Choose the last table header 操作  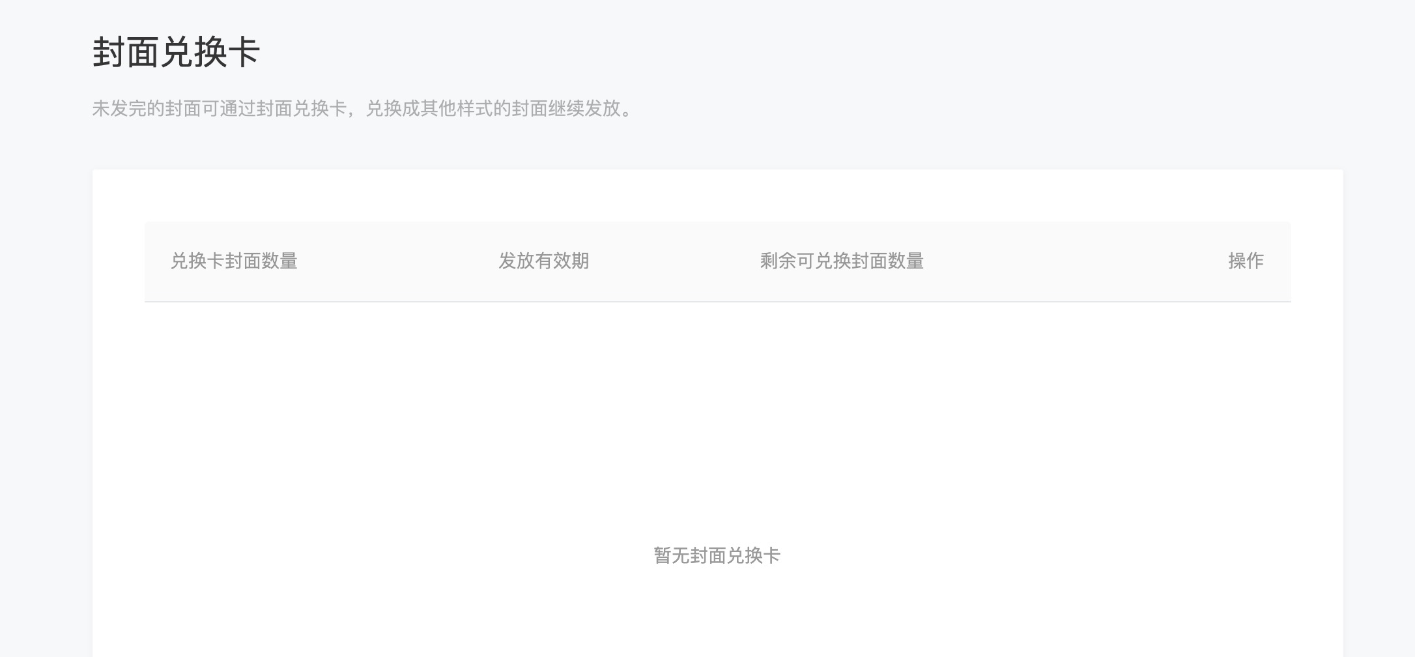tap(1246, 261)
